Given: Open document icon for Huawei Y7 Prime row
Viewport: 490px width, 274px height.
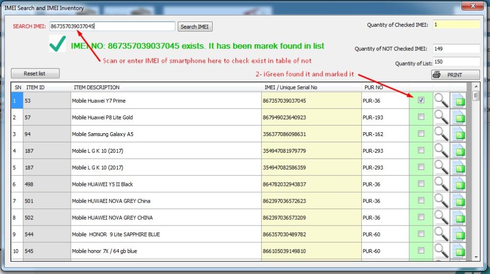Looking at the screenshot, I should 458,101.
